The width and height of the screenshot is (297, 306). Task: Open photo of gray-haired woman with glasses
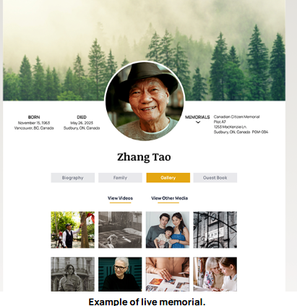point(120,274)
